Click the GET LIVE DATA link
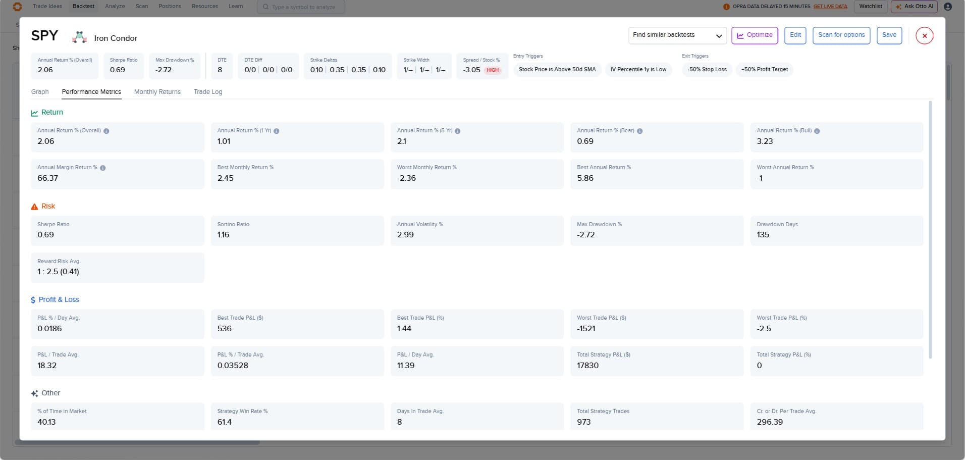This screenshot has width=965, height=460. tap(830, 7)
